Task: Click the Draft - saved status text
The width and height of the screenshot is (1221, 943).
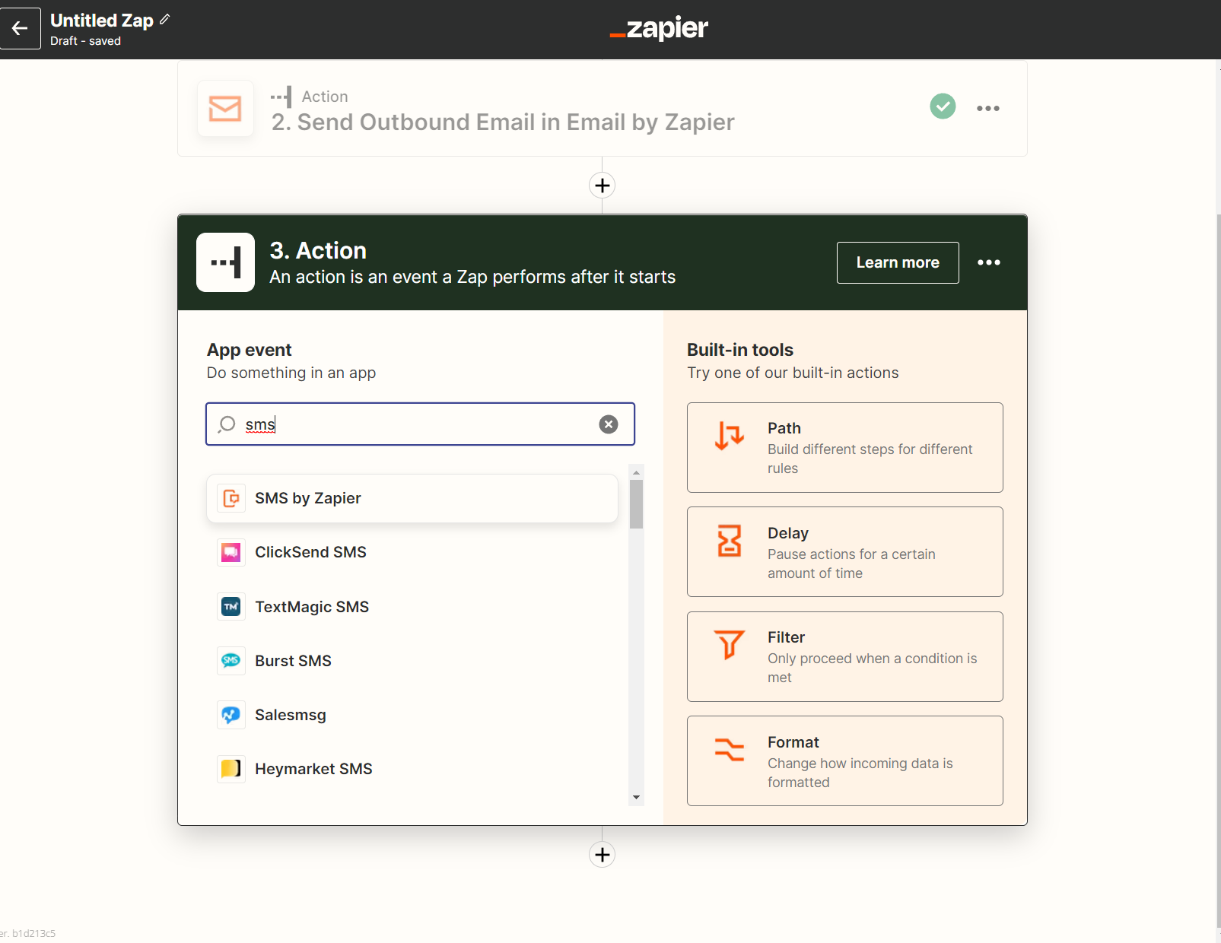Action: [x=85, y=41]
